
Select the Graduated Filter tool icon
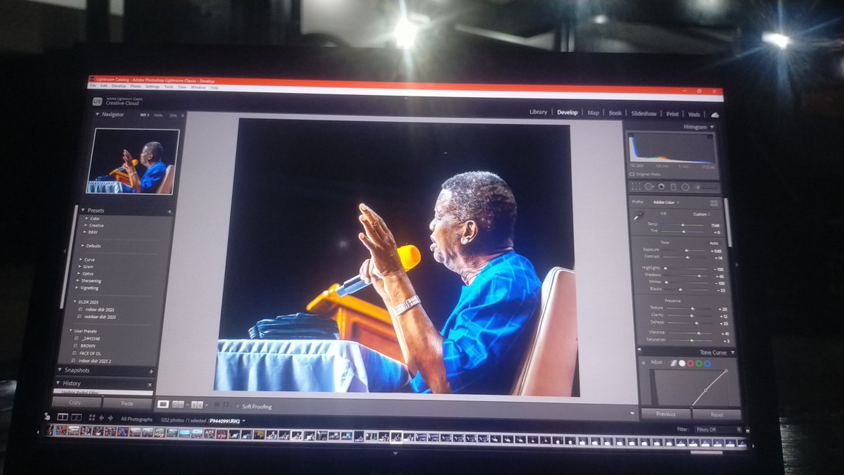672,186
